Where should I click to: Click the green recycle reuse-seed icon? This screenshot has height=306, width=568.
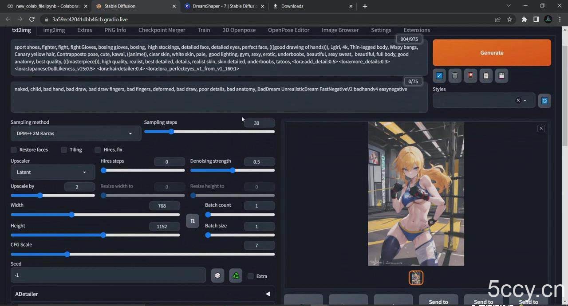point(236,275)
